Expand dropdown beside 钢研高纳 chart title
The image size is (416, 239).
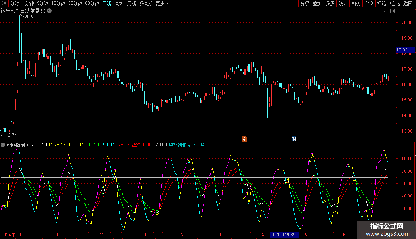[49, 11]
